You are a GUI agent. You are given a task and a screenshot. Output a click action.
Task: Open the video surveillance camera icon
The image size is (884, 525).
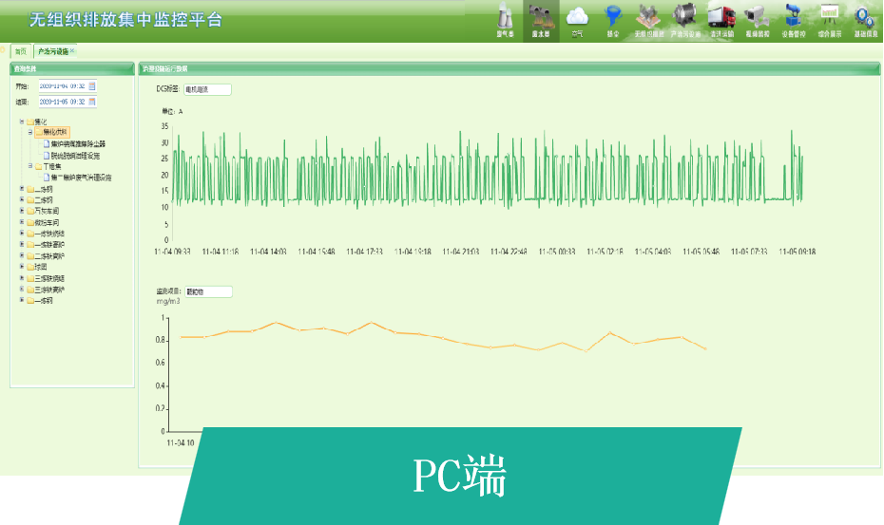point(758,19)
